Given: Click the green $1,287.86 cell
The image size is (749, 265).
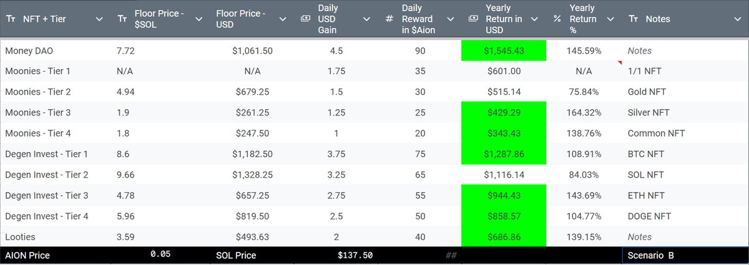Looking at the screenshot, I should click(504, 154).
